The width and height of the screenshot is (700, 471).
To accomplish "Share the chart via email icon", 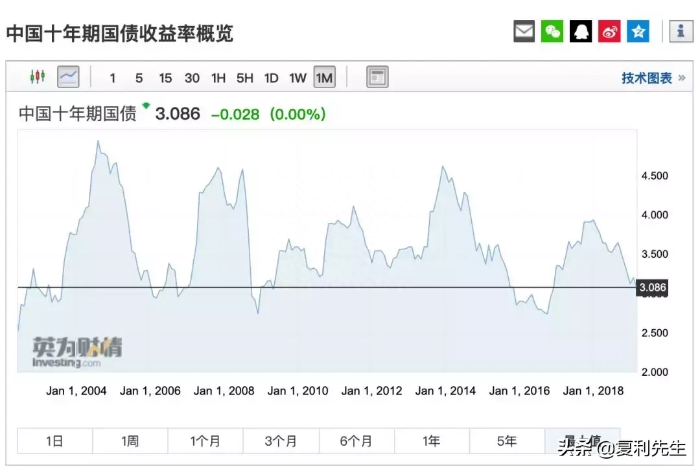I will pyautogui.click(x=524, y=31).
